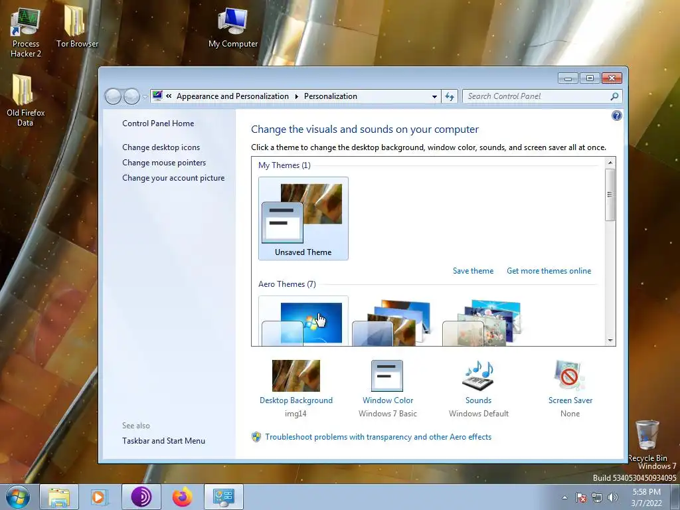This screenshot has width=680, height=510.
Task: Launch Firefox from the taskbar
Action: (x=182, y=497)
